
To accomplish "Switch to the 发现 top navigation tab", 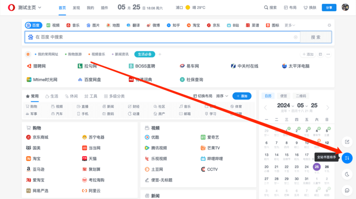I will 77,8.
